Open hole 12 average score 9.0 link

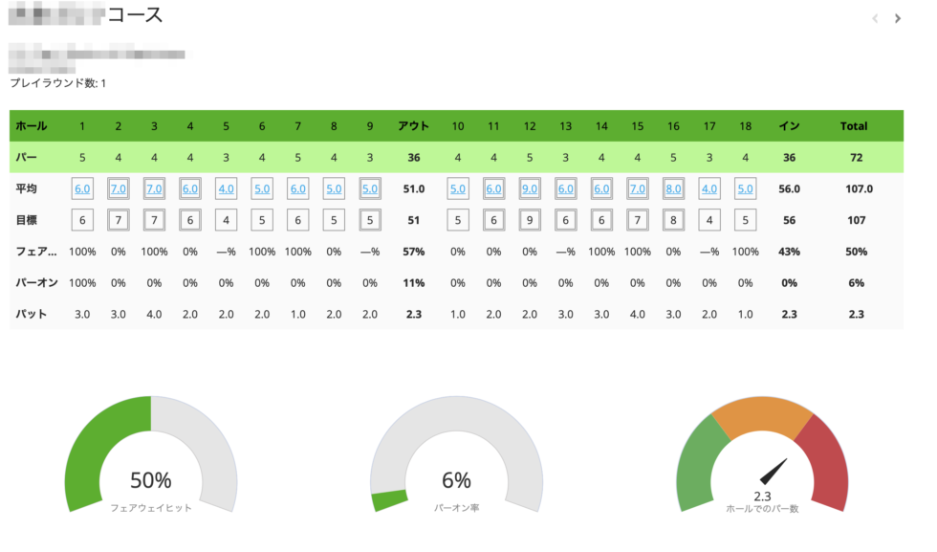point(530,189)
